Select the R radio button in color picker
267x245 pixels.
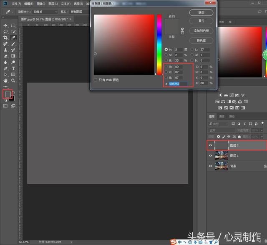pos(166,67)
